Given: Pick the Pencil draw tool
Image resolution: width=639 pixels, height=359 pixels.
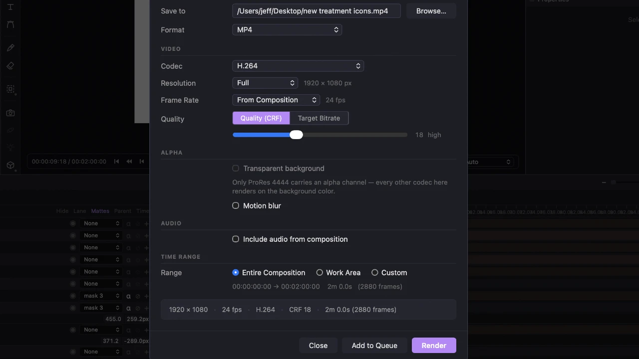Looking at the screenshot, I should (x=10, y=48).
